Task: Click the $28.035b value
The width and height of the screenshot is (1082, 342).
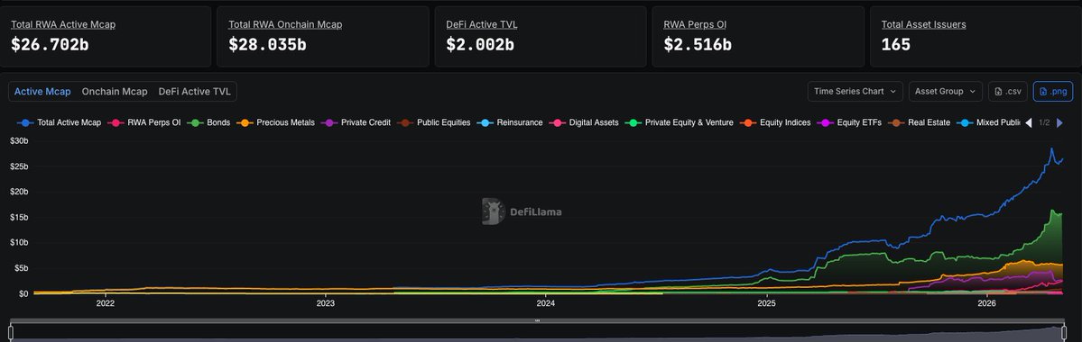Action: coord(267,45)
